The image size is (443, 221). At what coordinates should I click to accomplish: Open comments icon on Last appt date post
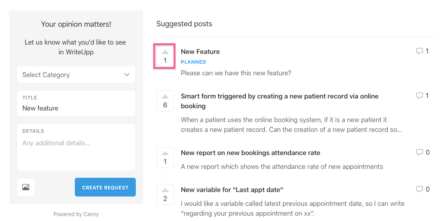pyautogui.click(x=419, y=189)
